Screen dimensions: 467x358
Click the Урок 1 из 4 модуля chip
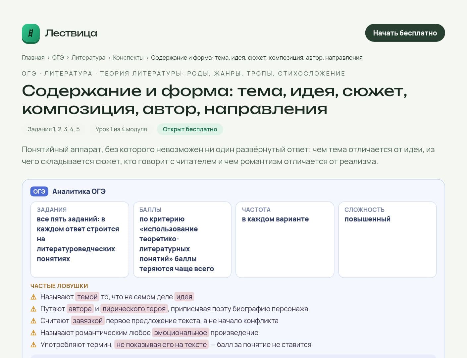(121, 129)
